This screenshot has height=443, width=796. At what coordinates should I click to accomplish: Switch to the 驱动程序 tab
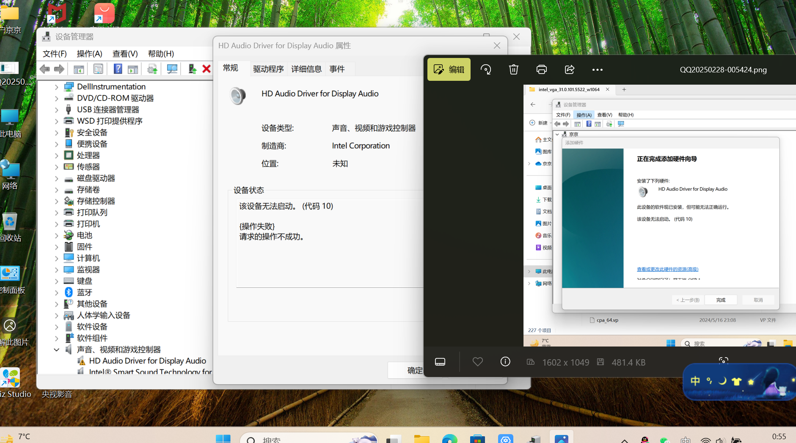point(268,69)
